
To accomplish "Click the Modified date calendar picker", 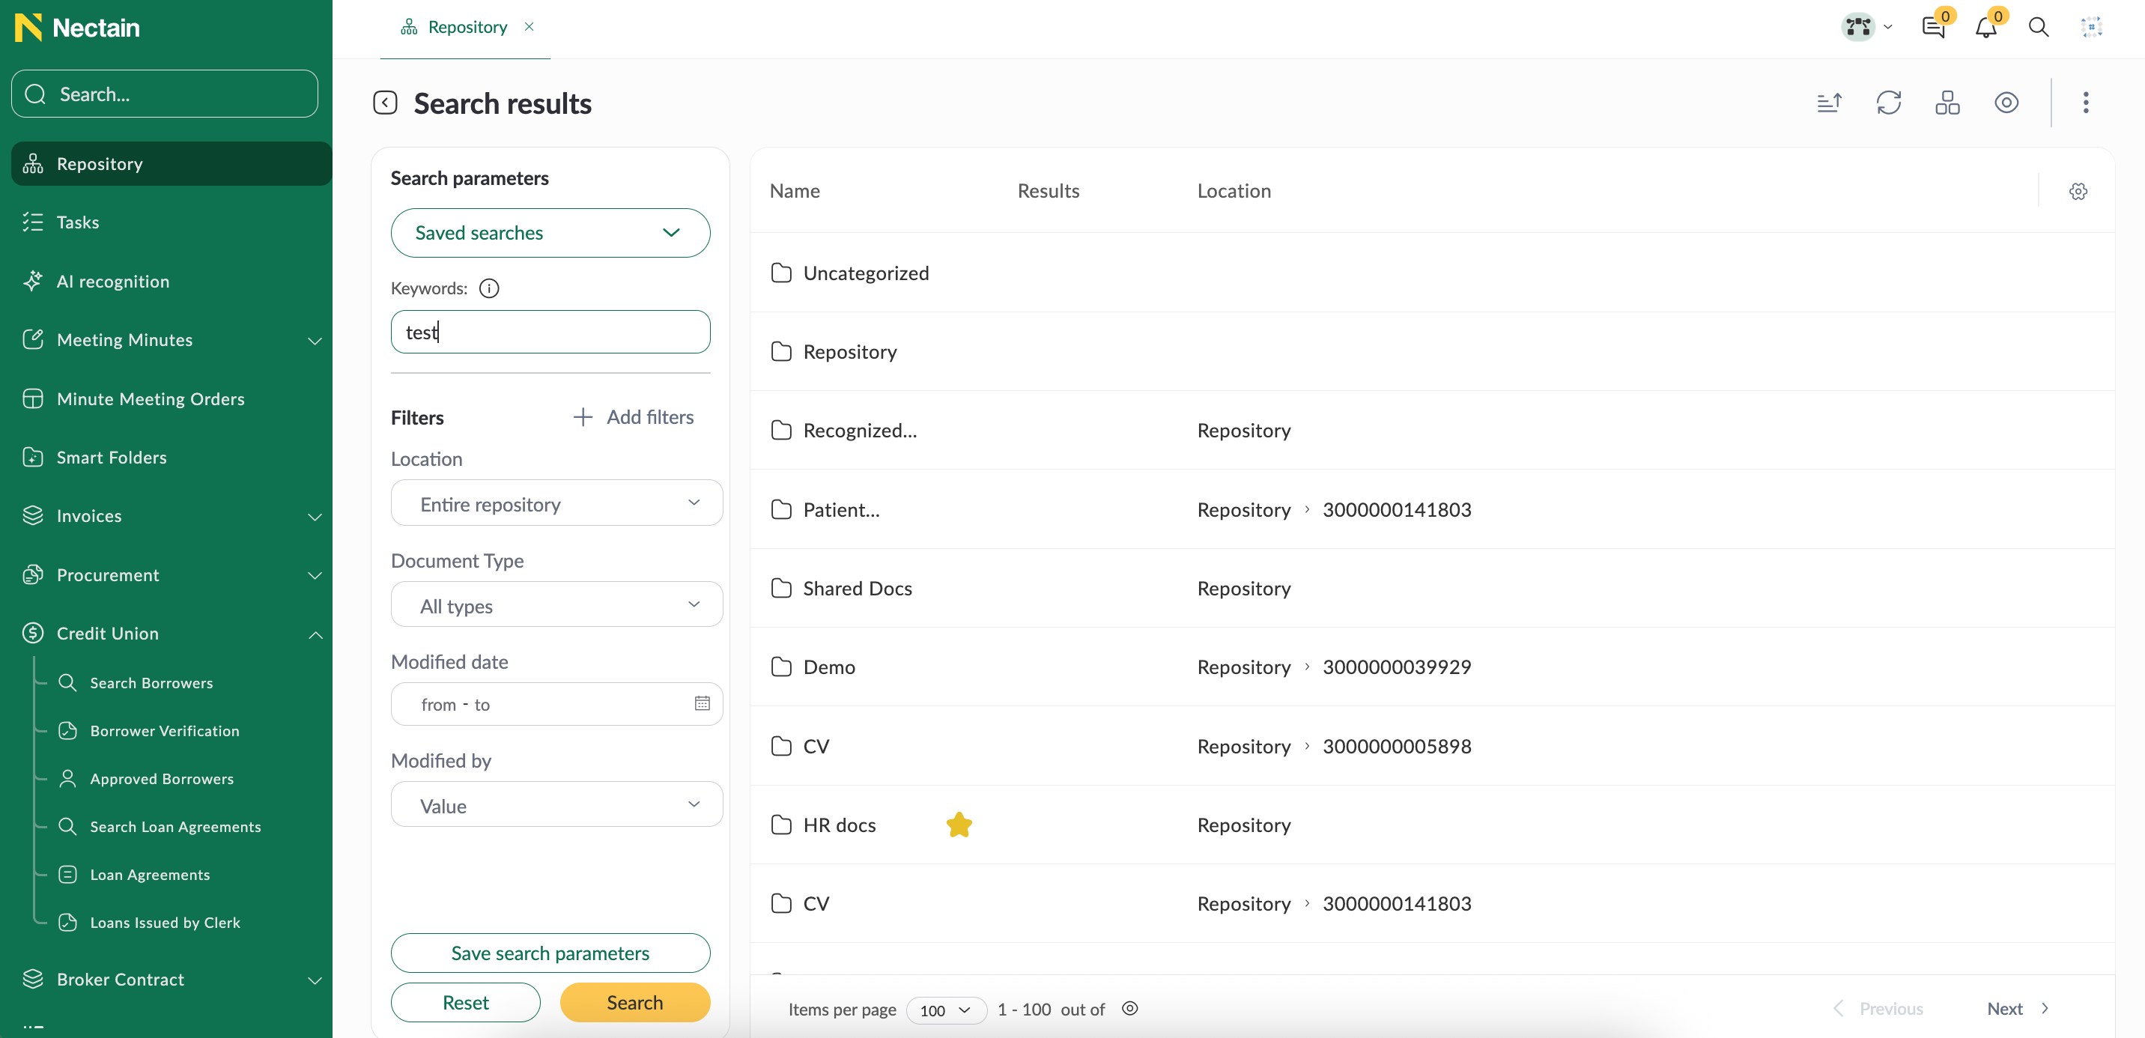I will pyautogui.click(x=702, y=703).
